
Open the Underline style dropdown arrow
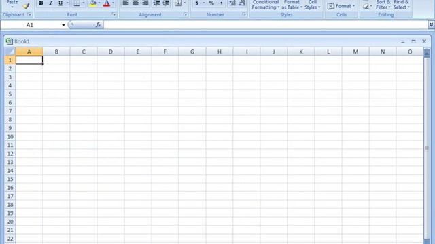[x=67, y=3]
